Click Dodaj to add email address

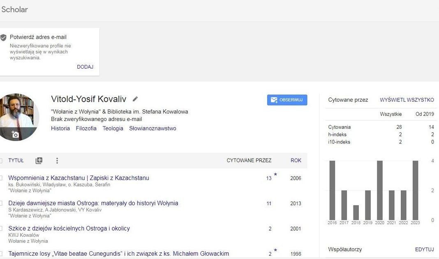click(x=85, y=67)
